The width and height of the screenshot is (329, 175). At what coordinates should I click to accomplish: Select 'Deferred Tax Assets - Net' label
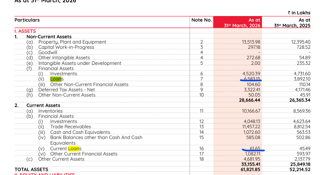66,90
